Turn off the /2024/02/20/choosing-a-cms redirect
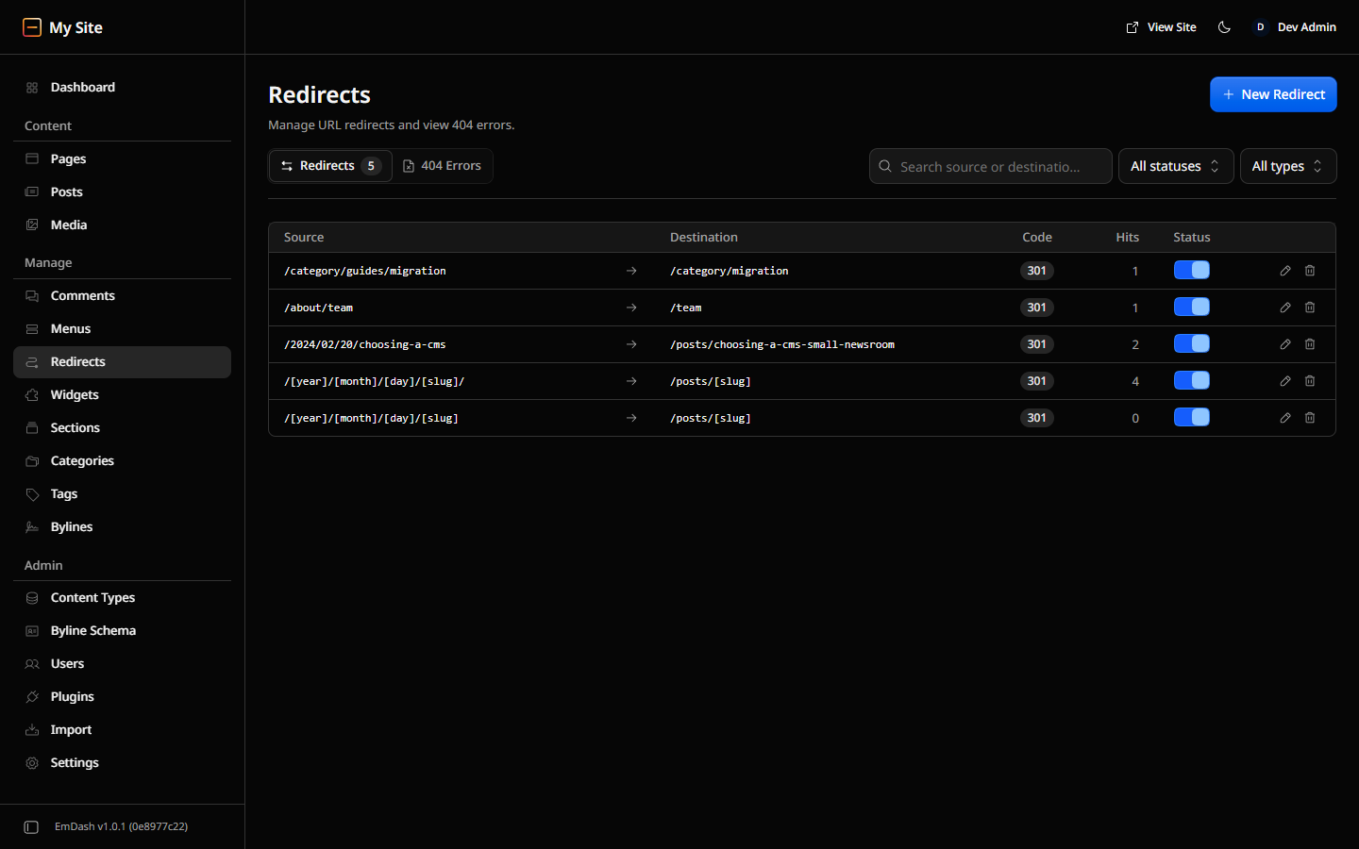The image size is (1359, 849). (1192, 344)
